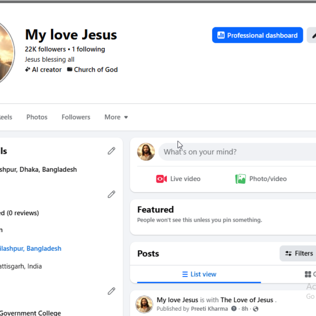This screenshot has height=316, width=316.
Task: Click the avatar beside the post composer
Action: point(146,152)
